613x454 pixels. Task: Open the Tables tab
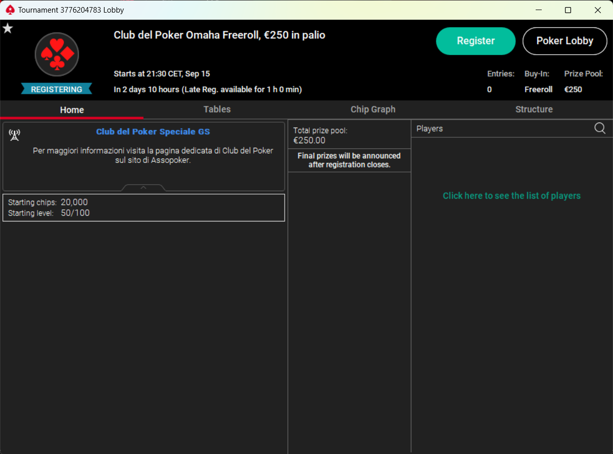click(x=217, y=109)
